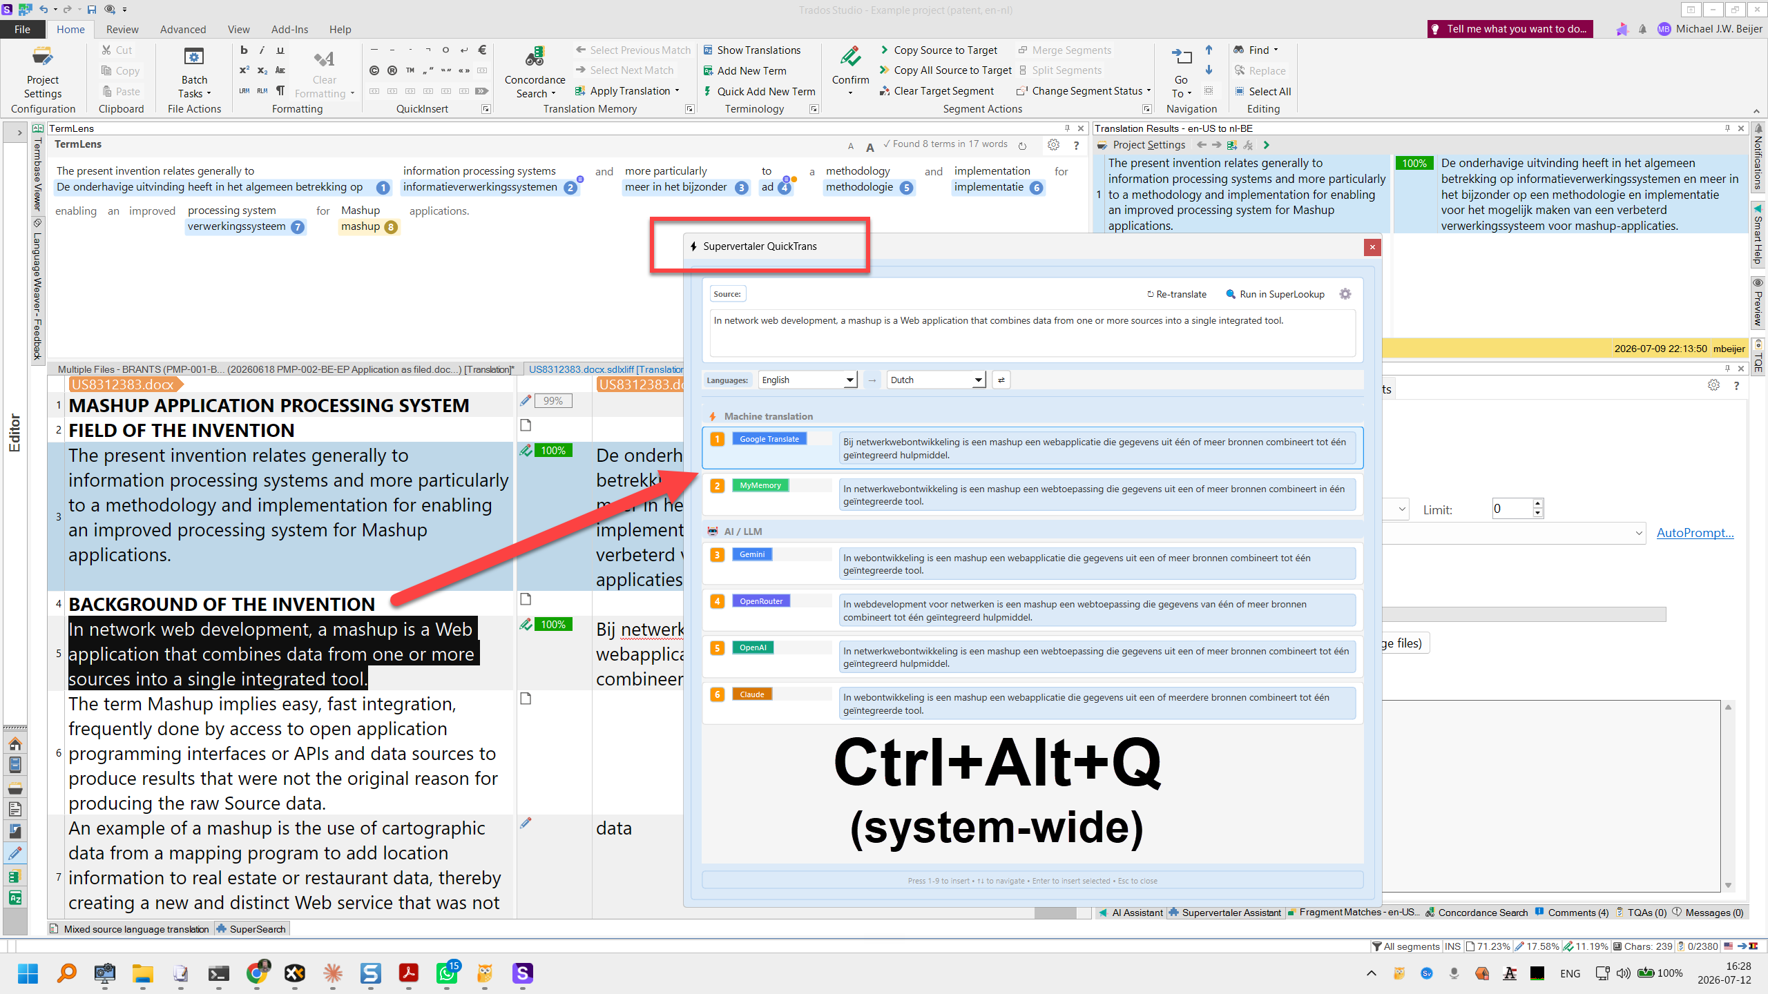The height and width of the screenshot is (994, 1768).
Task: Open the Review ribbon tab
Action: pos(122,29)
